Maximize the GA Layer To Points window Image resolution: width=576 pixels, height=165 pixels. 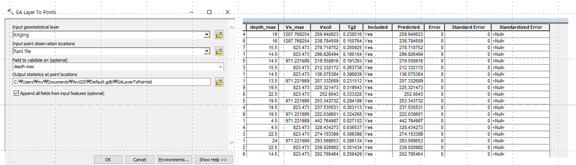(x=209, y=12)
